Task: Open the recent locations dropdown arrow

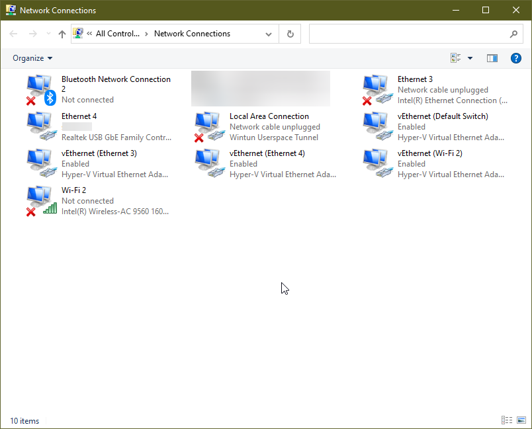Action: pyautogui.click(x=48, y=34)
